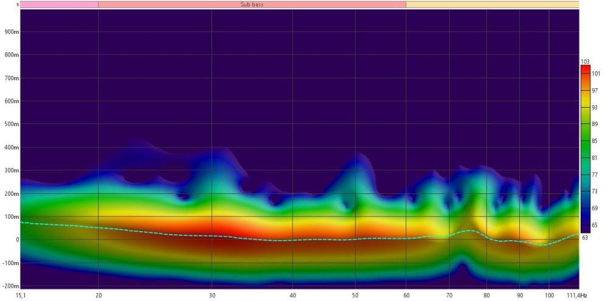The width and height of the screenshot is (608, 301).
Task: Click the 100 Hz frequency axis label
Action: click(549, 295)
